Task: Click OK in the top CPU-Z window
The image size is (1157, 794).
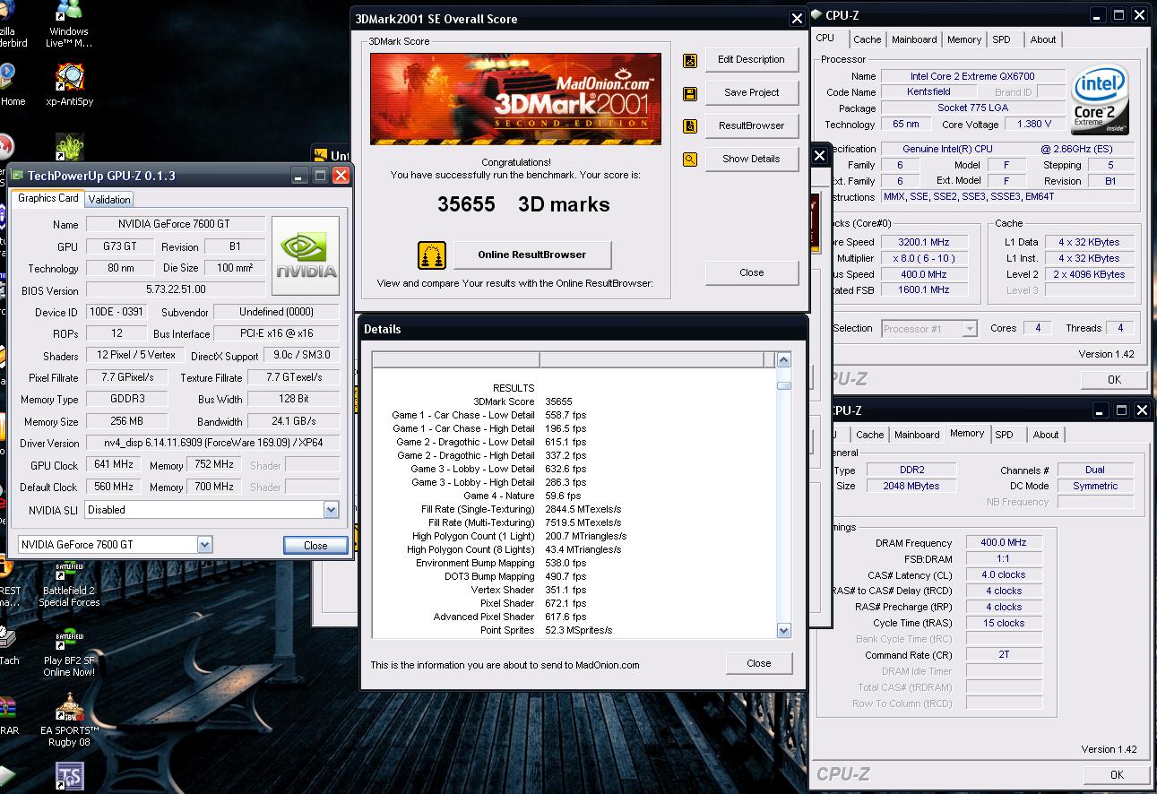Action: tap(1114, 379)
